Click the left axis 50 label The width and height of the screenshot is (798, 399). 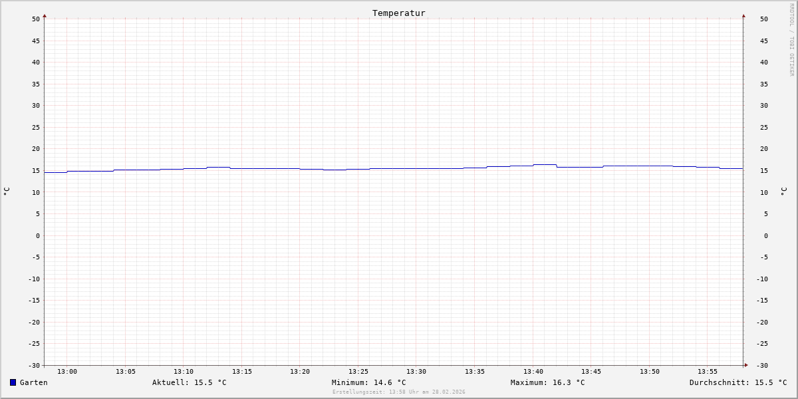tap(36, 19)
